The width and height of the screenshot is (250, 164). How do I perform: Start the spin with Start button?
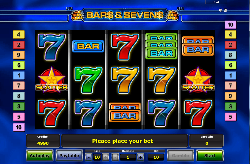210,156
